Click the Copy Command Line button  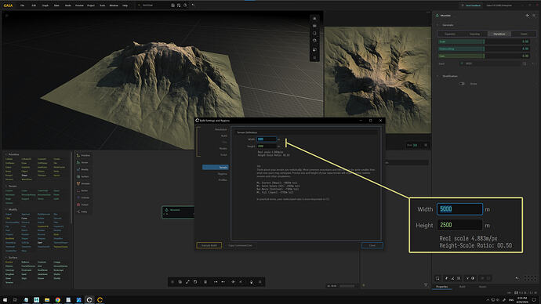[x=240, y=245]
